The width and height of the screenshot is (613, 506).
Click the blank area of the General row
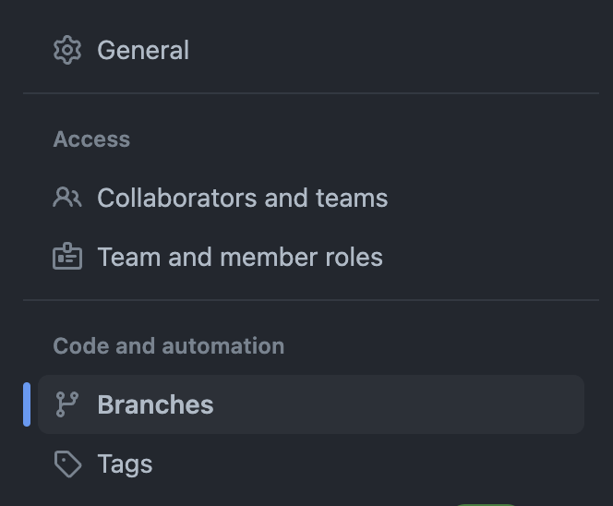[x=387, y=50]
